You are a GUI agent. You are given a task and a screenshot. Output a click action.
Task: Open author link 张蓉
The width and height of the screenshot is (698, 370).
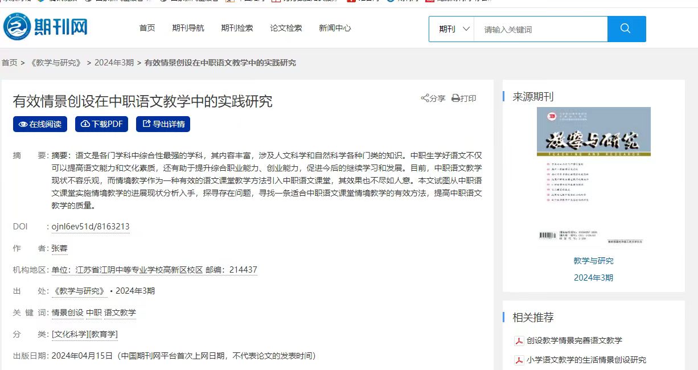point(59,248)
